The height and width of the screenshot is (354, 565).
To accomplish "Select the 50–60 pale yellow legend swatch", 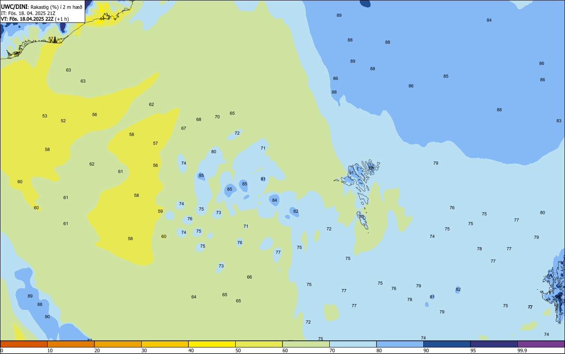I will [x=259, y=344].
